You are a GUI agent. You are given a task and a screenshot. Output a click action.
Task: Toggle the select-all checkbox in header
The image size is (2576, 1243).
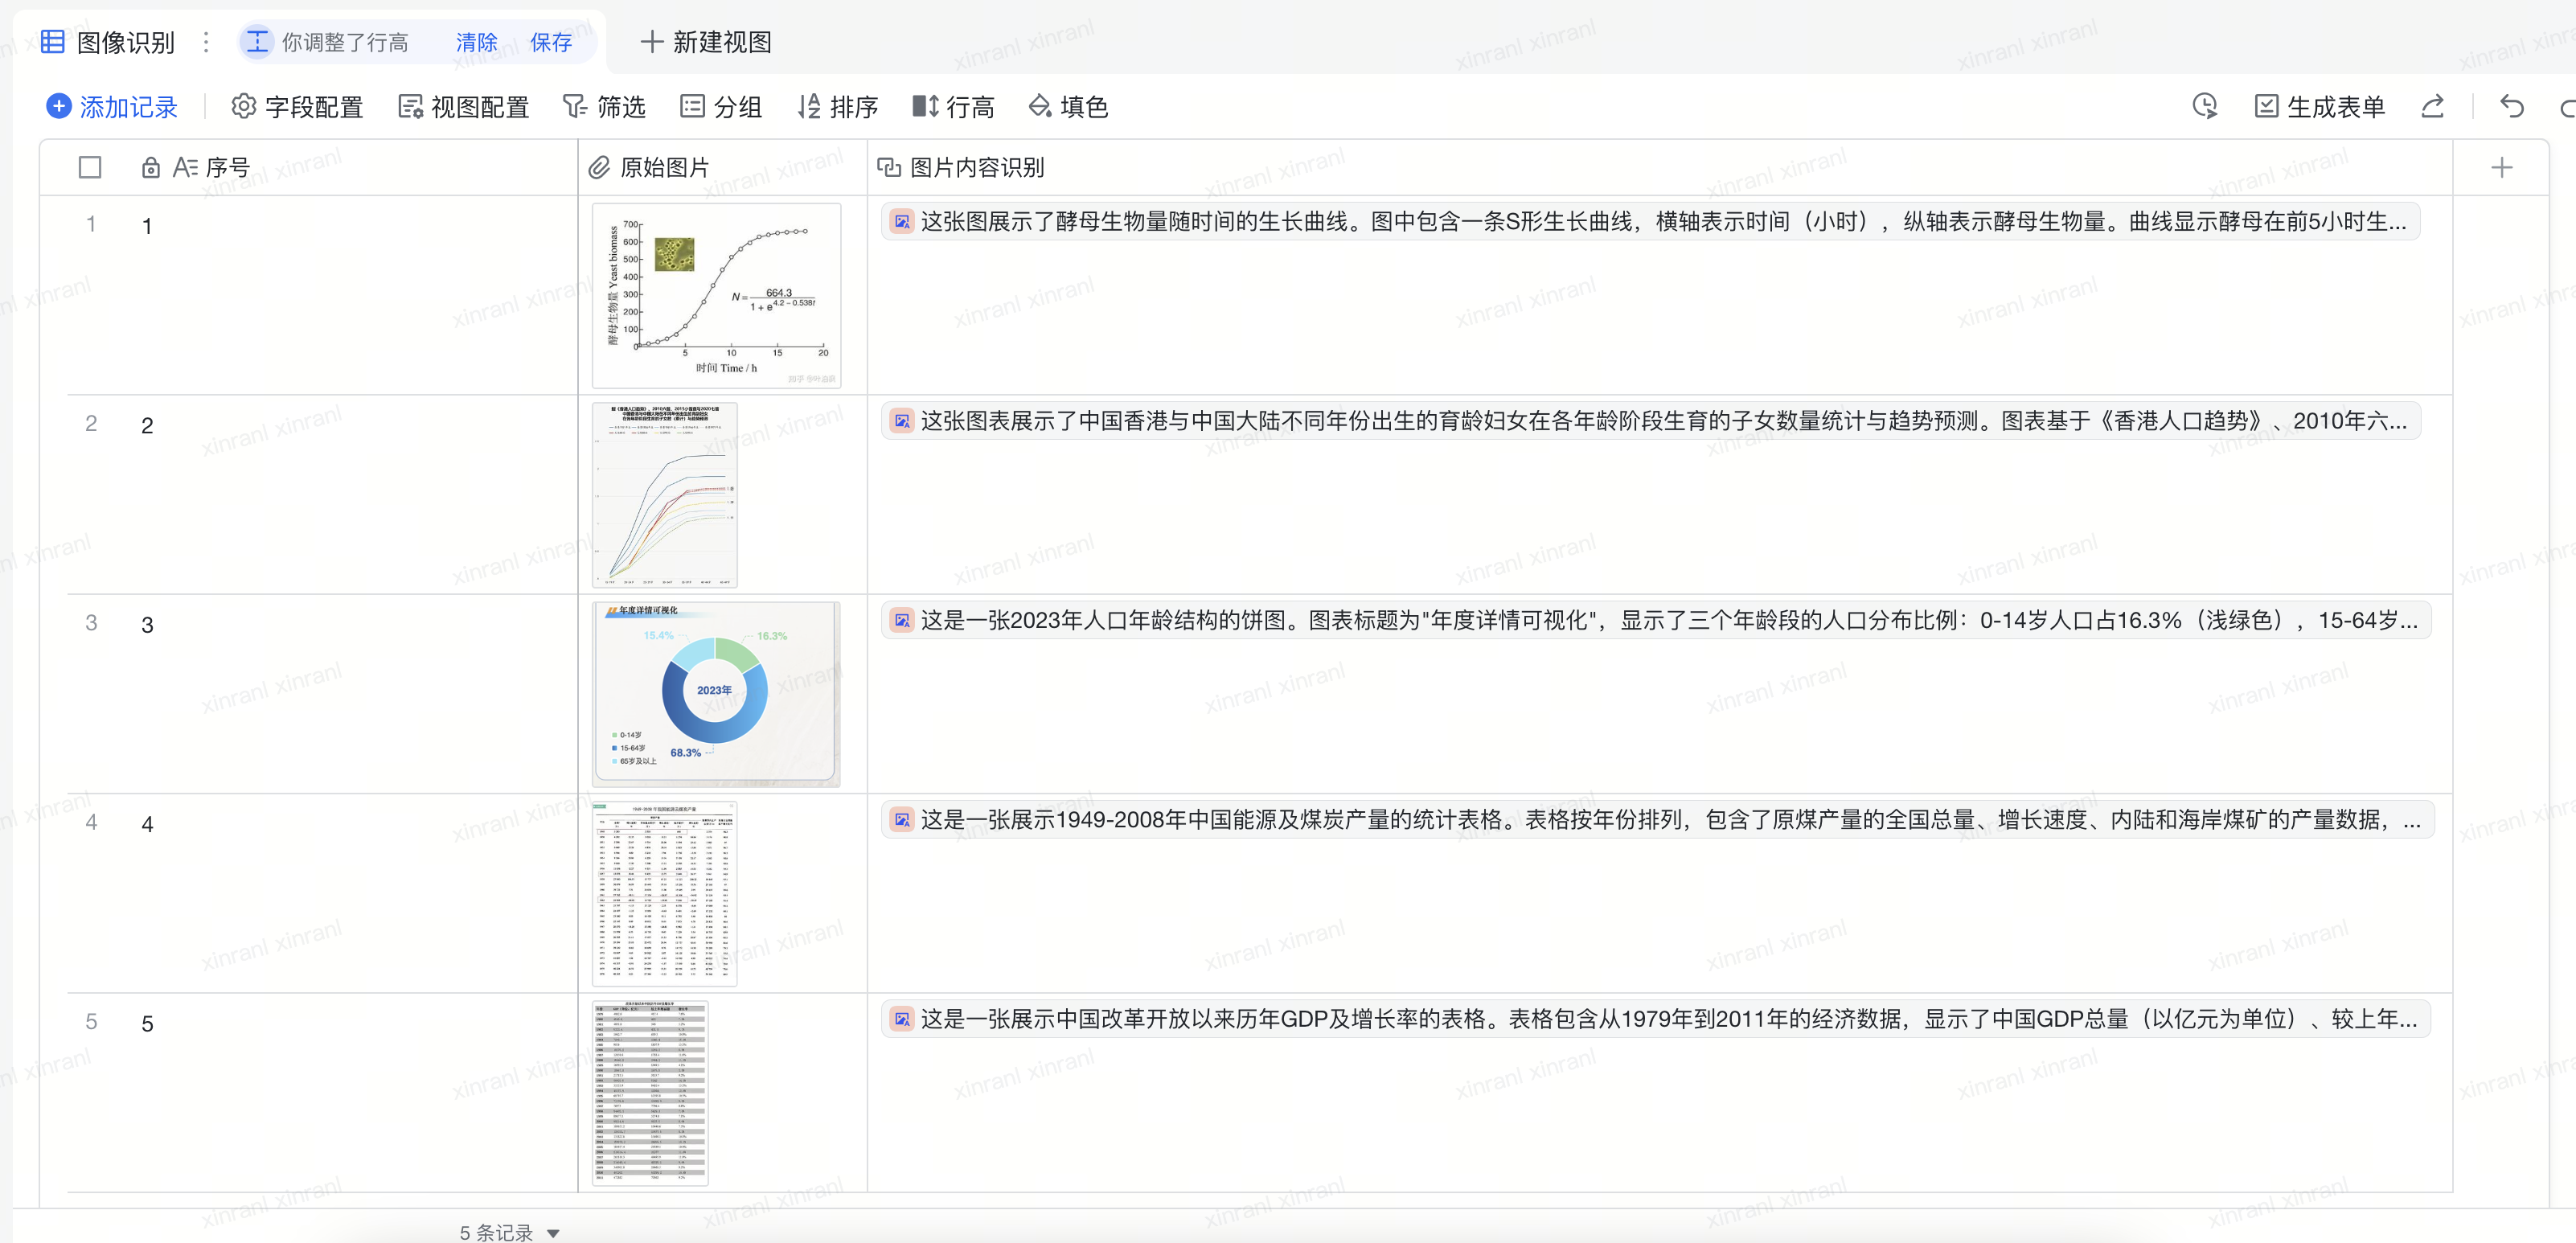pos(90,167)
